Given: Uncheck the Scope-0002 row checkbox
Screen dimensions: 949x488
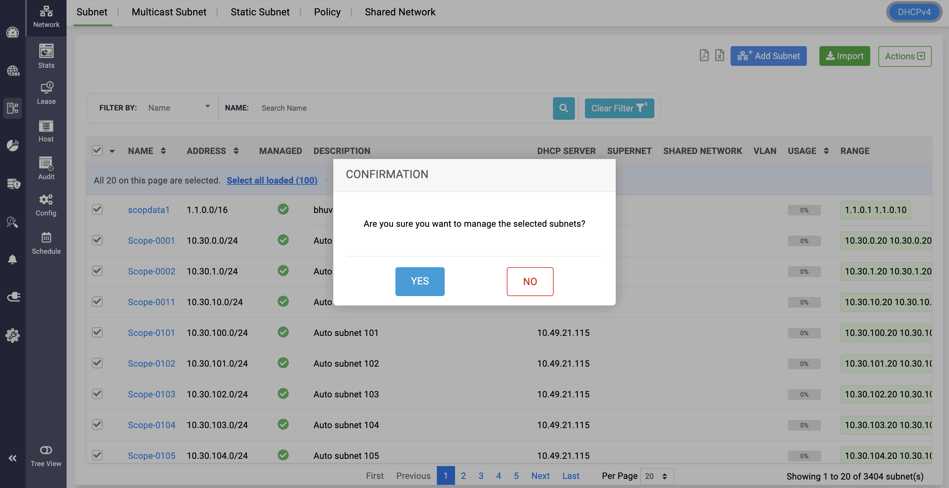Looking at the screenshot, I should [x=97, y=271].
